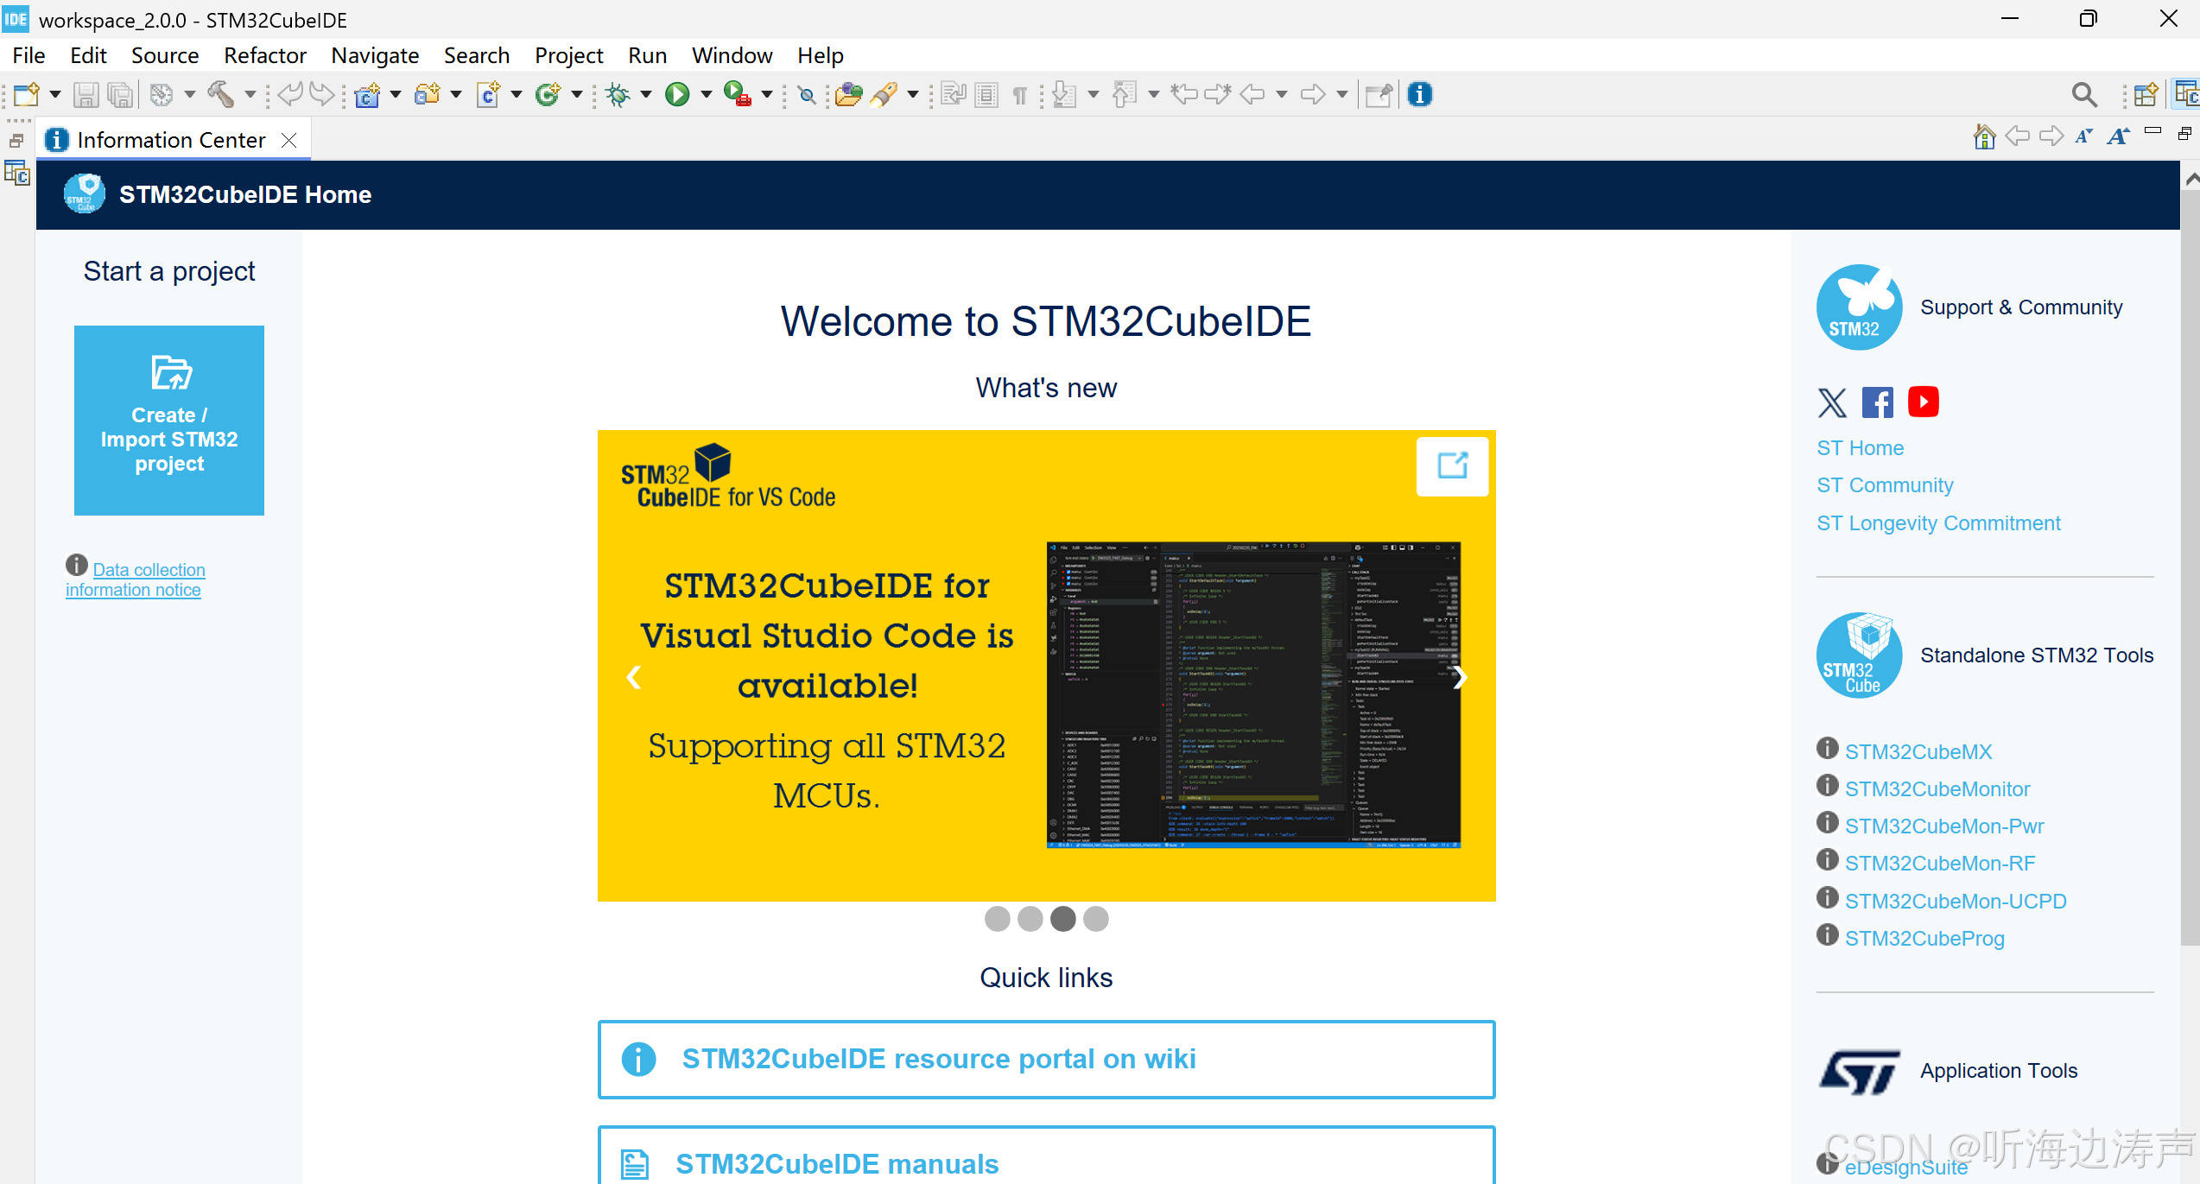Click the Open Element folder icon
The width and height of the screenshot is (2200, 1184).
(849, 94)
